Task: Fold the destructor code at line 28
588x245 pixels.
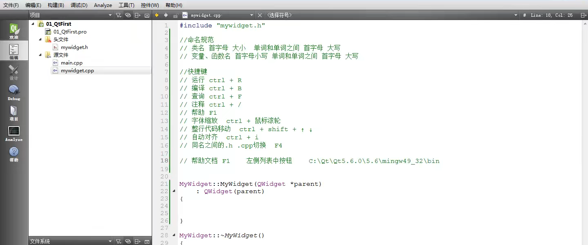Action: coord(174,236)
